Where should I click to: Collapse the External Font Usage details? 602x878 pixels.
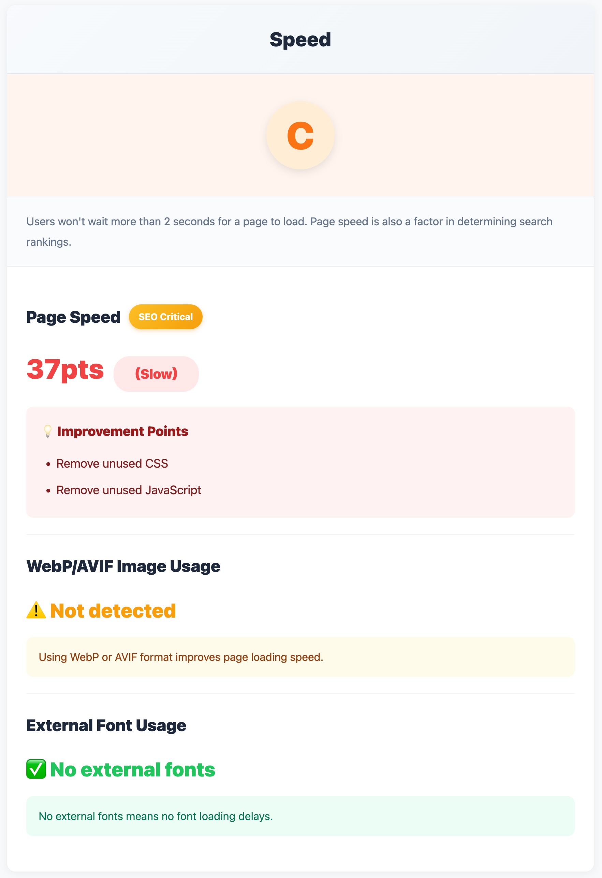(300, 816)
